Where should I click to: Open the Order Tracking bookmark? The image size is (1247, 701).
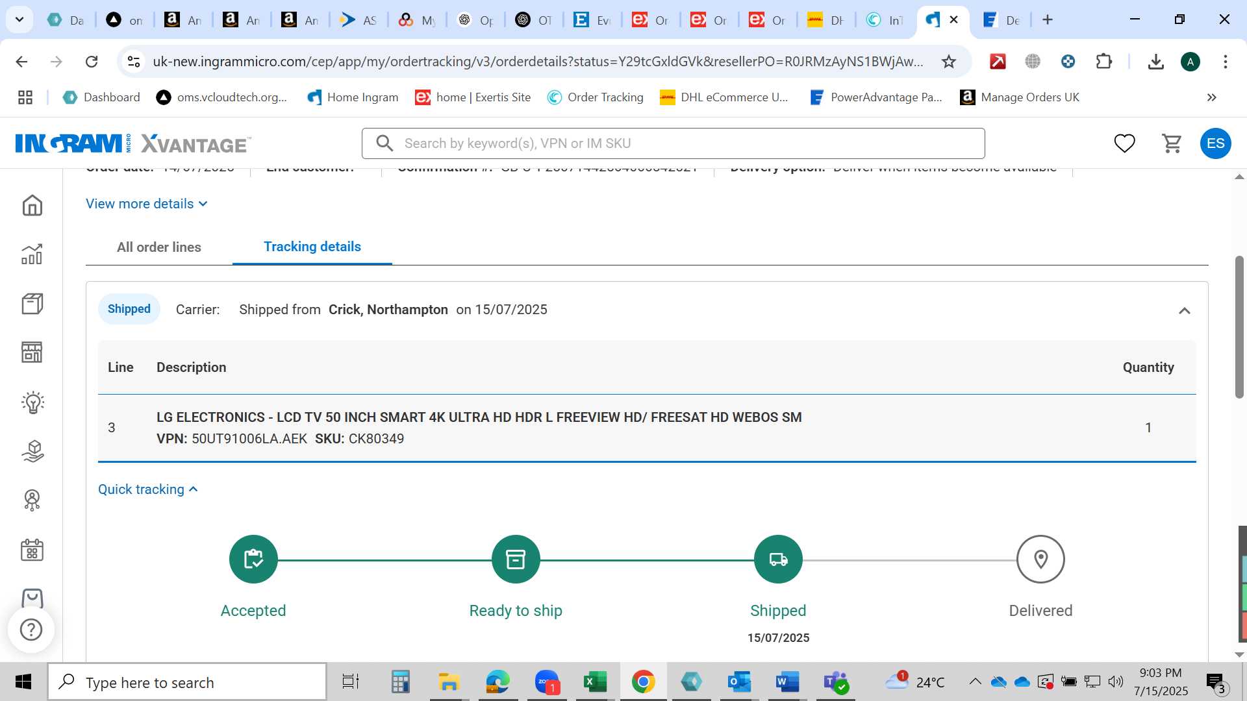coord(596,97)
